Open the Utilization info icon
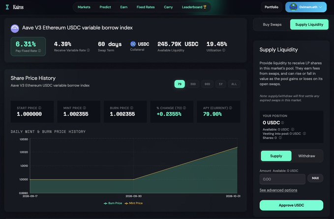334x219 pixels. pos(224,50)
